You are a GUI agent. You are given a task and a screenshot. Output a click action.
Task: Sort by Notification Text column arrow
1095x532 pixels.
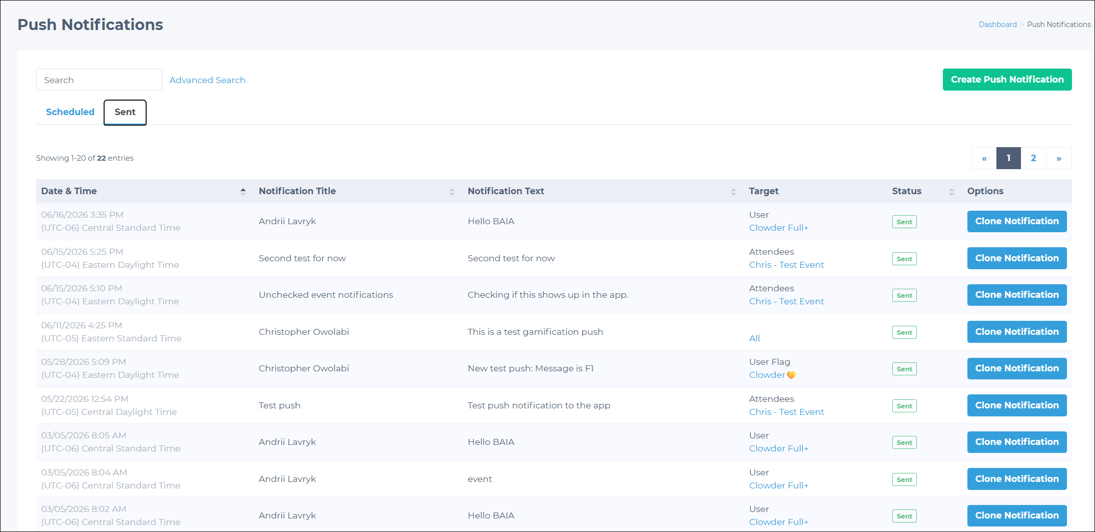tap(733, 191)
